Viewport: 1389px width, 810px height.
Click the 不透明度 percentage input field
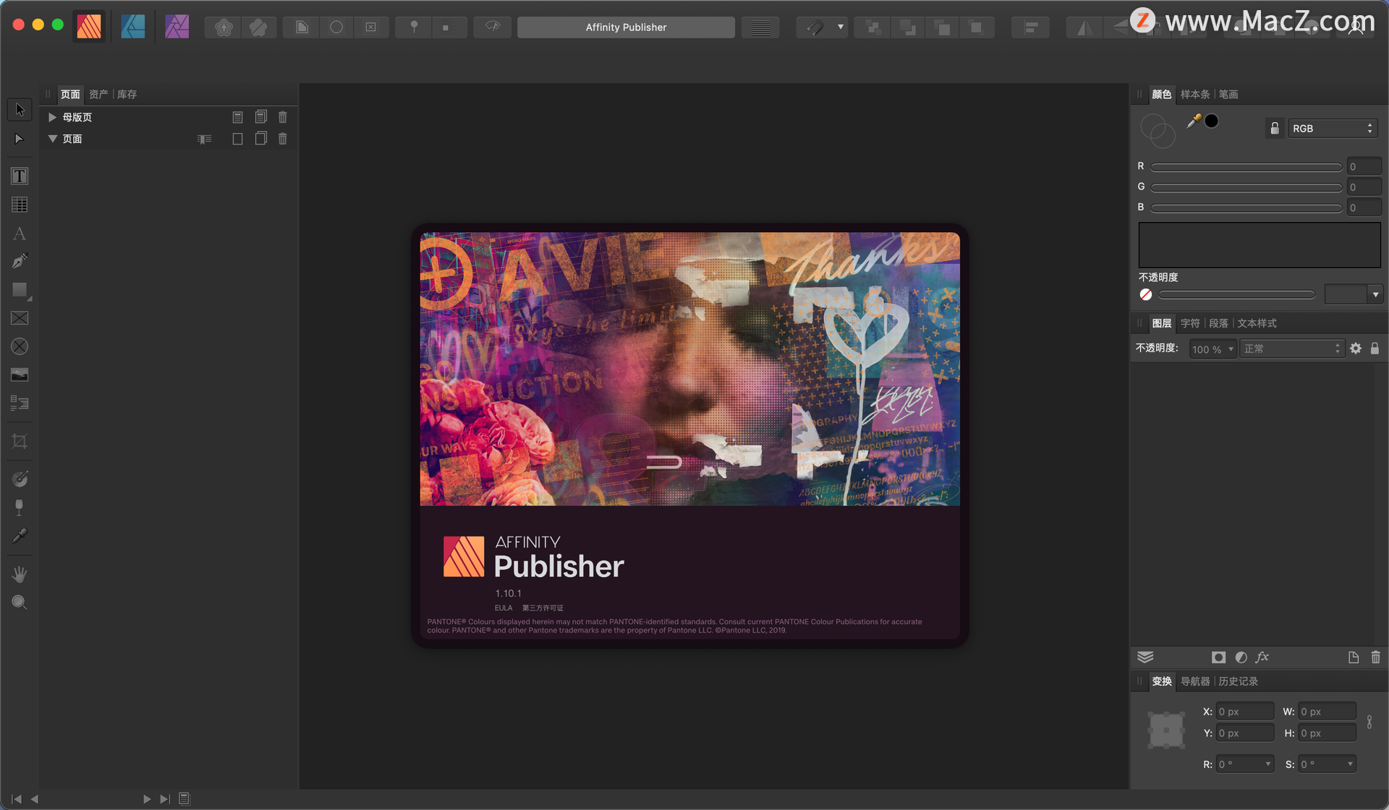(x=1206, y=349)
